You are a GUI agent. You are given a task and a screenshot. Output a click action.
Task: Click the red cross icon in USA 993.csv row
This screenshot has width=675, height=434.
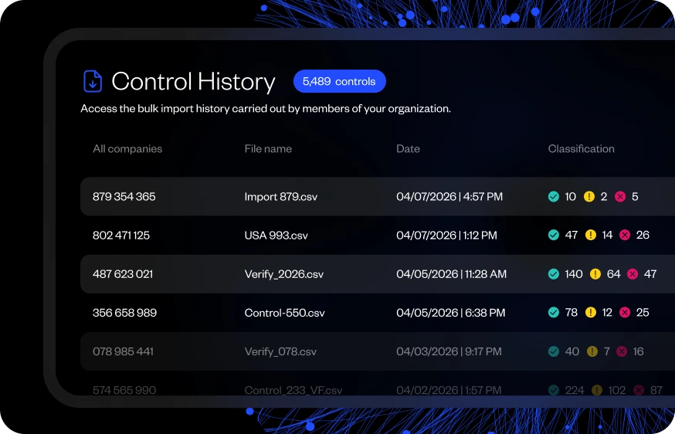point(625,235)
